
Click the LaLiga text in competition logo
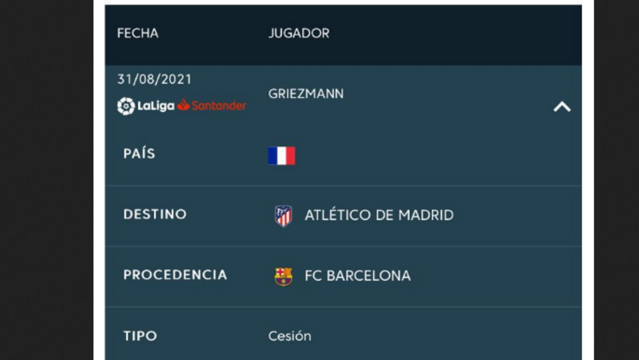tap(156, 106)
